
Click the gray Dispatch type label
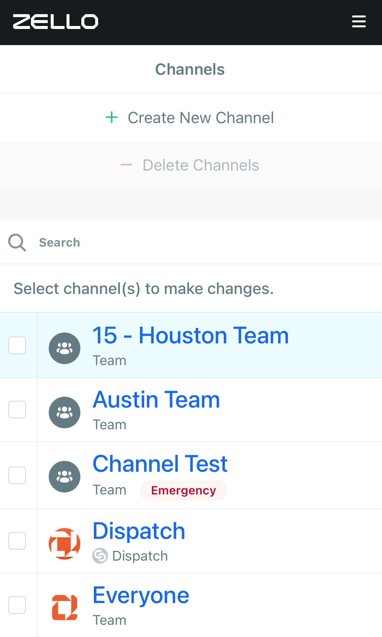tap(140, 556)
